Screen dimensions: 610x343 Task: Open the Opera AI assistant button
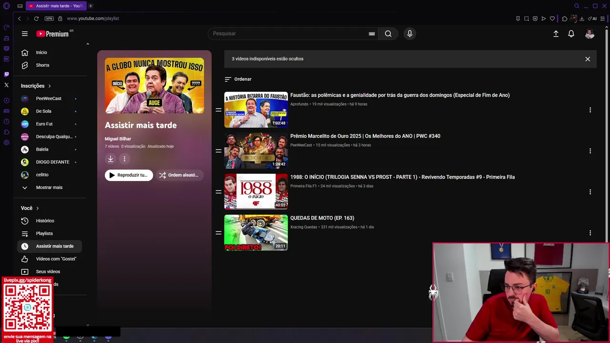pyautogui.click(x=593, y=19)
